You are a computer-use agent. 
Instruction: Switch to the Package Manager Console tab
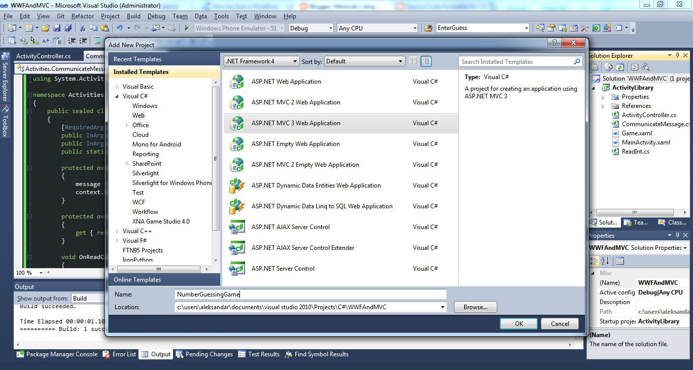[x=57, y=354]
